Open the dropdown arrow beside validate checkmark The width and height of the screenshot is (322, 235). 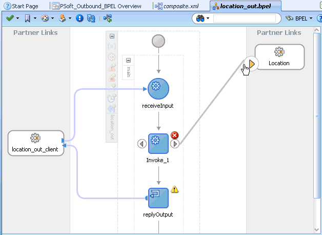17,18
